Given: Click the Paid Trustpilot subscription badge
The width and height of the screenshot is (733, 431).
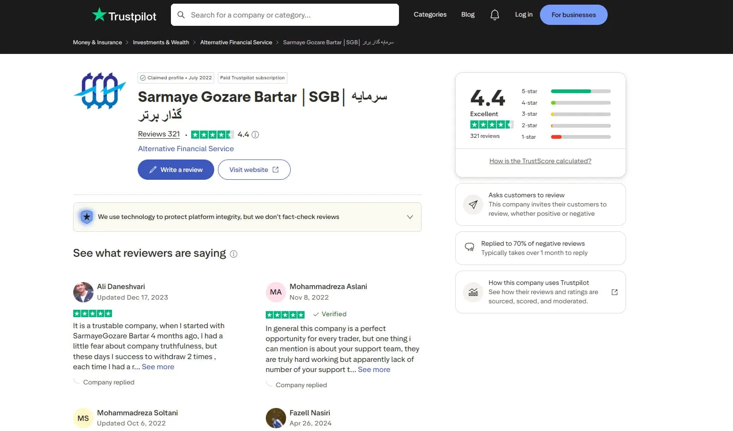Looking at the screenshot, I should (x=252, y=78).
